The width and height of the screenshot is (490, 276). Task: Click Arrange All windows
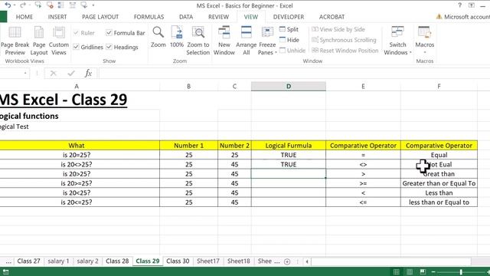[x=247, y=41]
